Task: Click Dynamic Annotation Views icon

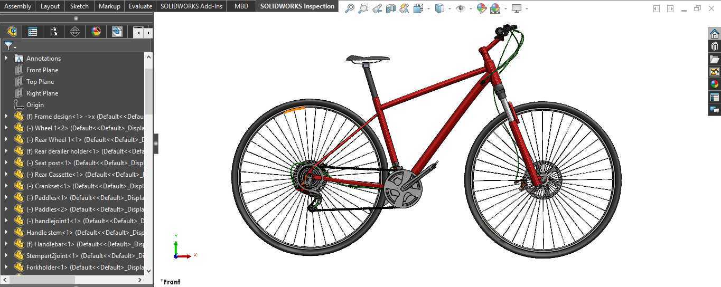Action: [x=404, y=8]
